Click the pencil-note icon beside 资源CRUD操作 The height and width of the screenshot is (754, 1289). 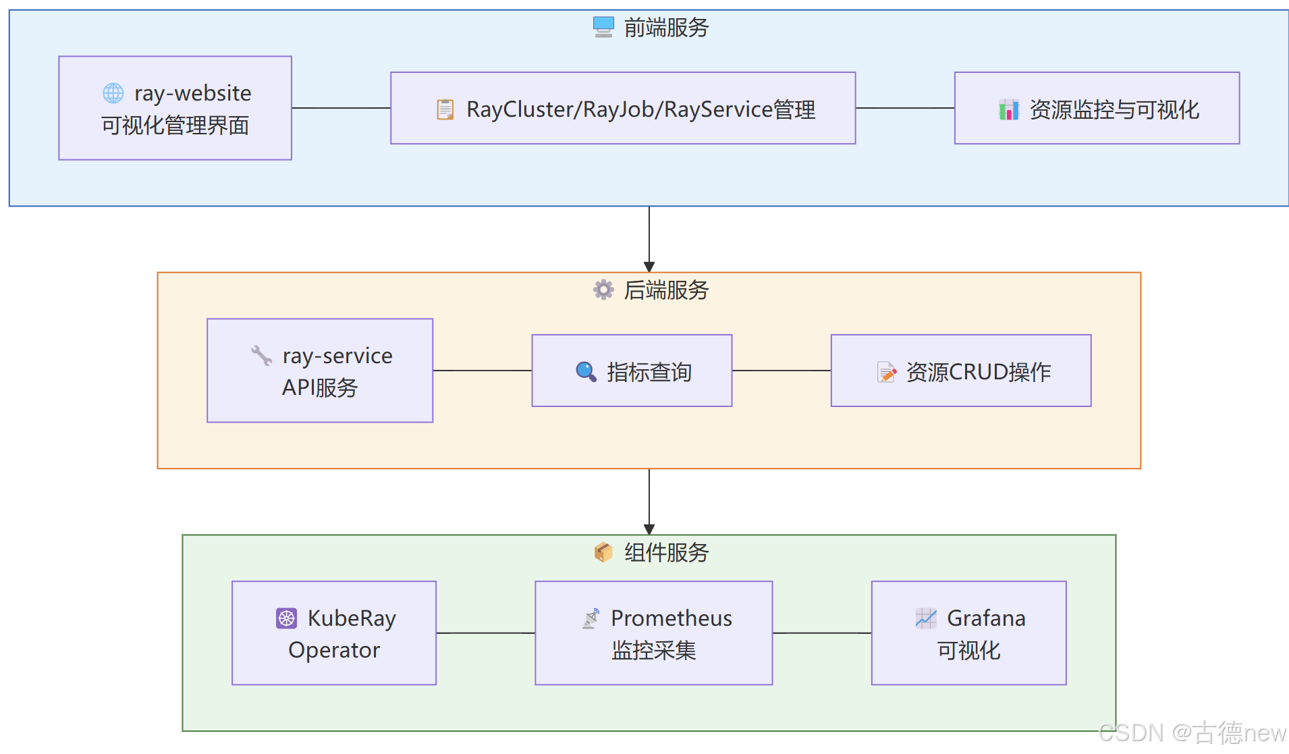(887, 371)
